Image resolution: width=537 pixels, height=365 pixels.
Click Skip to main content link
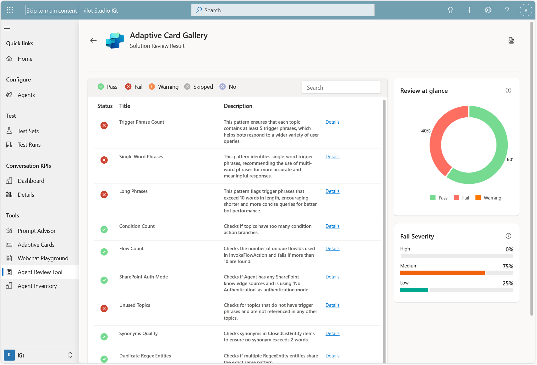52,10
